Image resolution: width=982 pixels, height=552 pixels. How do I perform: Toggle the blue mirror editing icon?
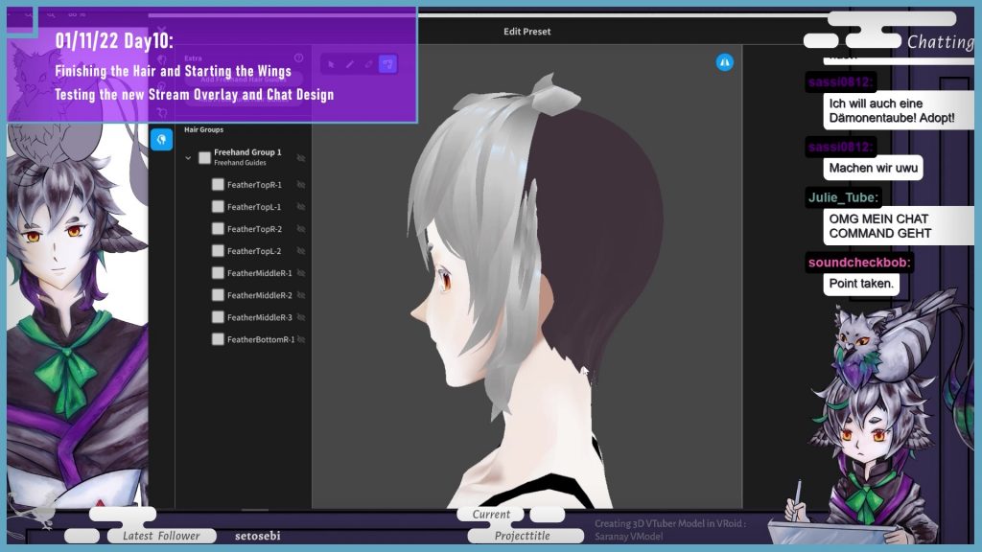[x=725, y=61]
